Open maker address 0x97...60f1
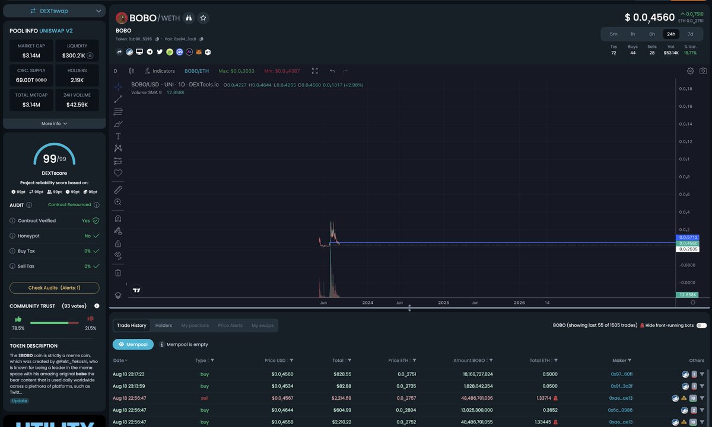712x427 pixels. (622, 374)
